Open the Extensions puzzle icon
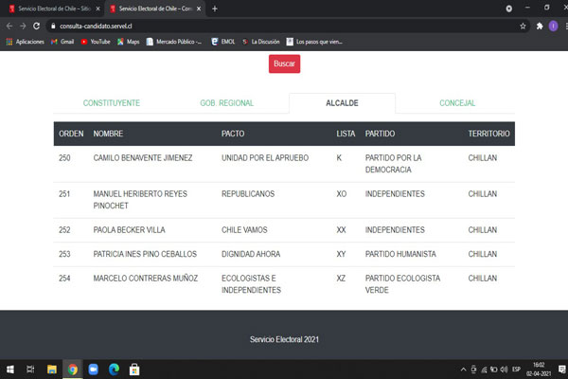The height and width of the screenshot is (379, 568). 539,26
